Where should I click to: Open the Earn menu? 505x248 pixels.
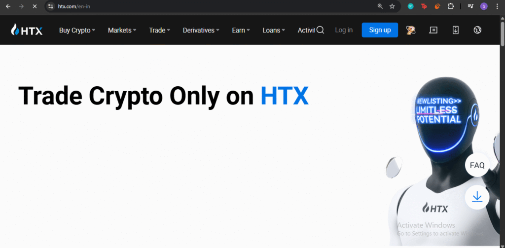tap(241, 30)
